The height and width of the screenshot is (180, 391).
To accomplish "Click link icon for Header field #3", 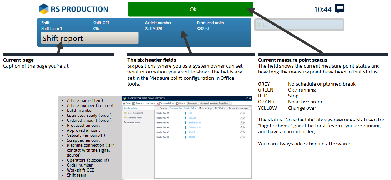I will click(x=241, y=123).
